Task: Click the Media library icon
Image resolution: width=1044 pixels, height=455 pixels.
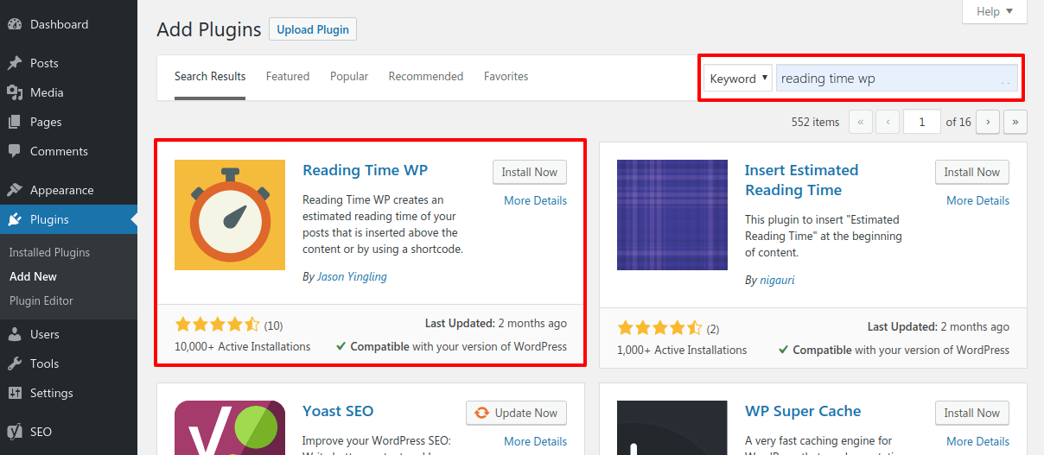Action: (15, 92)
